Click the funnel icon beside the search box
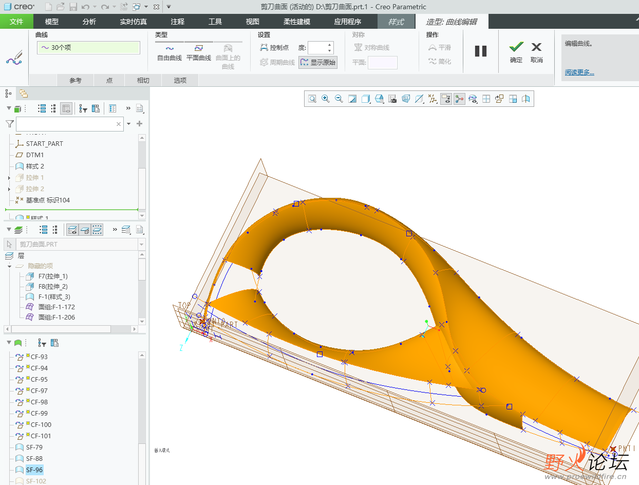639x485 pixels. coord(10,124)
